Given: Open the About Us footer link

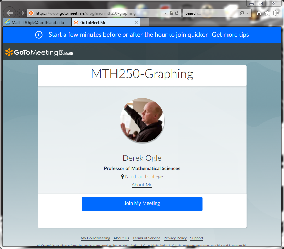Looking at the screenshot, I should (121, 238).
